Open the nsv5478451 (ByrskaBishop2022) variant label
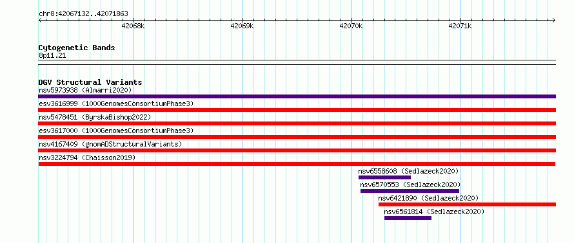The height and width of the screenshot is (243, 574). [95, 117]
